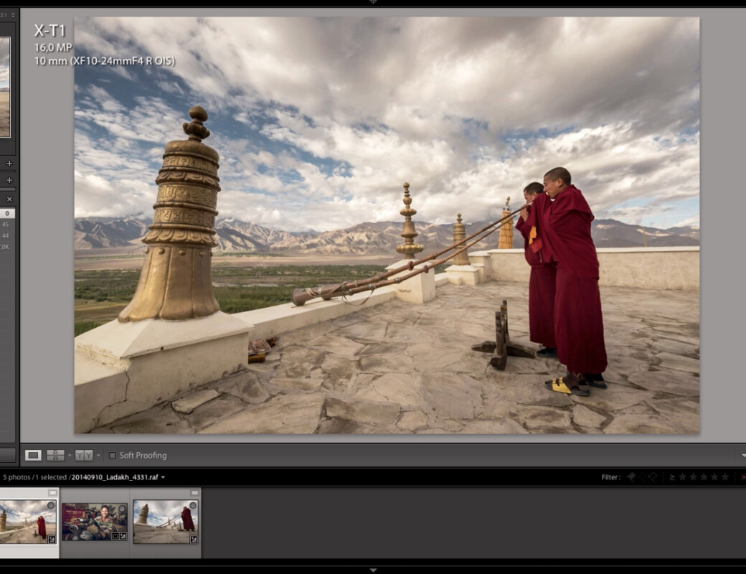Select the Loupe view button

pos(33,455)
